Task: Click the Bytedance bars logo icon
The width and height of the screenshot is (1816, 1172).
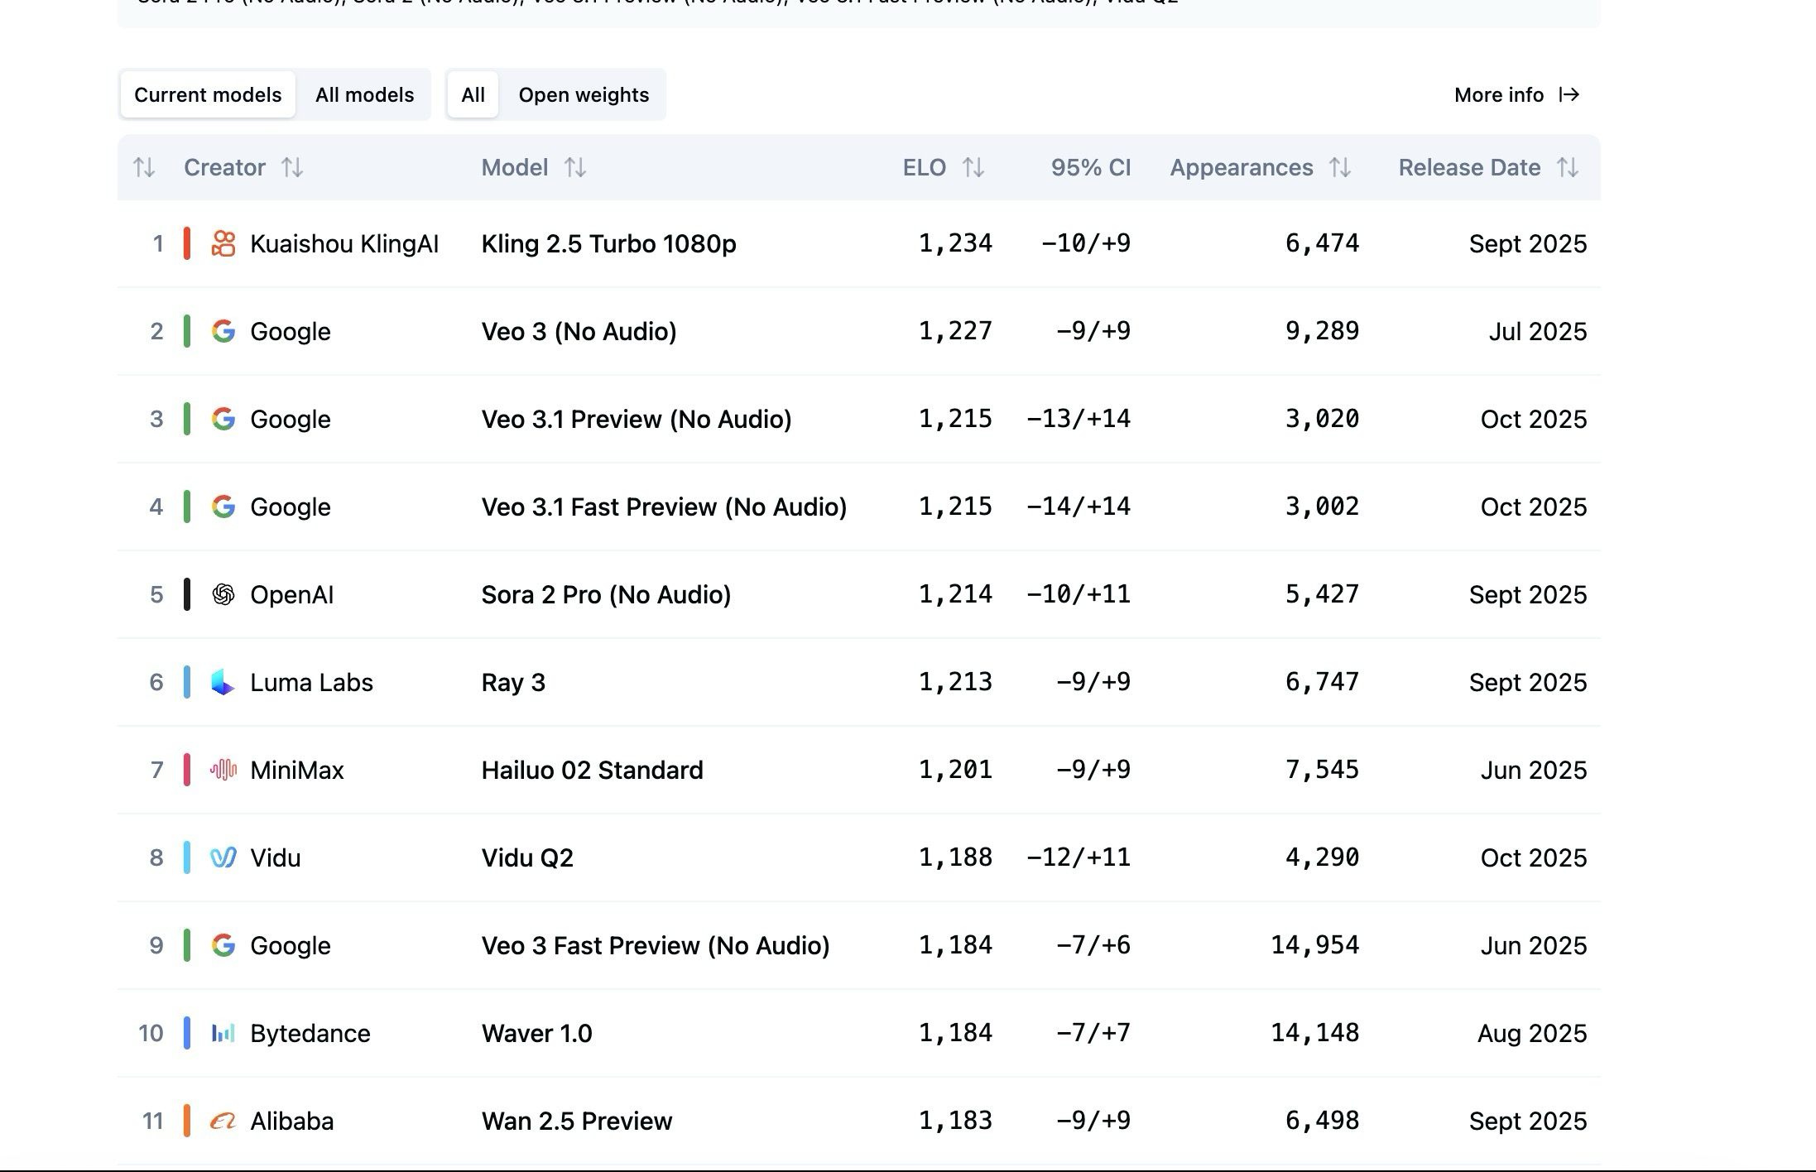Action: tap(223, 1033)
